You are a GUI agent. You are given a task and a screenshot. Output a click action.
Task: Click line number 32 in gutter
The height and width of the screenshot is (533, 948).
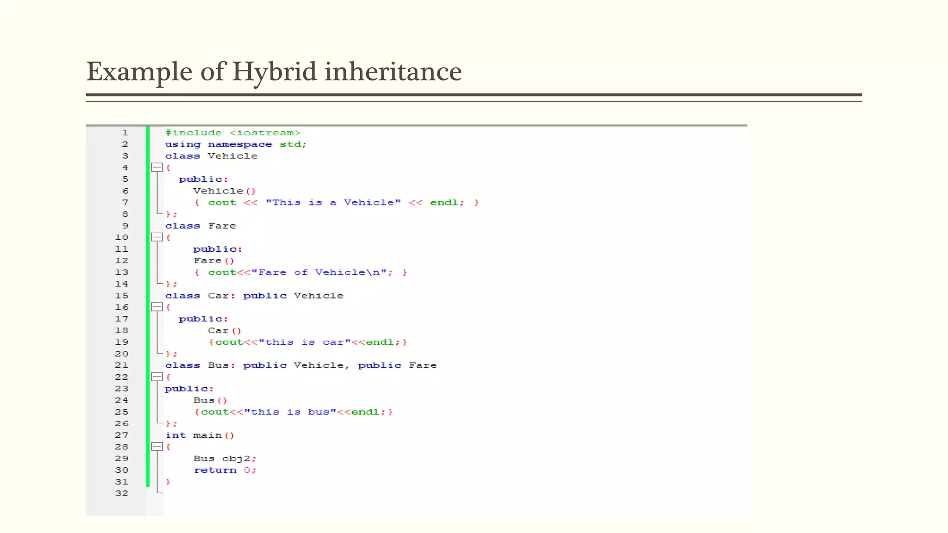(122, 494)
